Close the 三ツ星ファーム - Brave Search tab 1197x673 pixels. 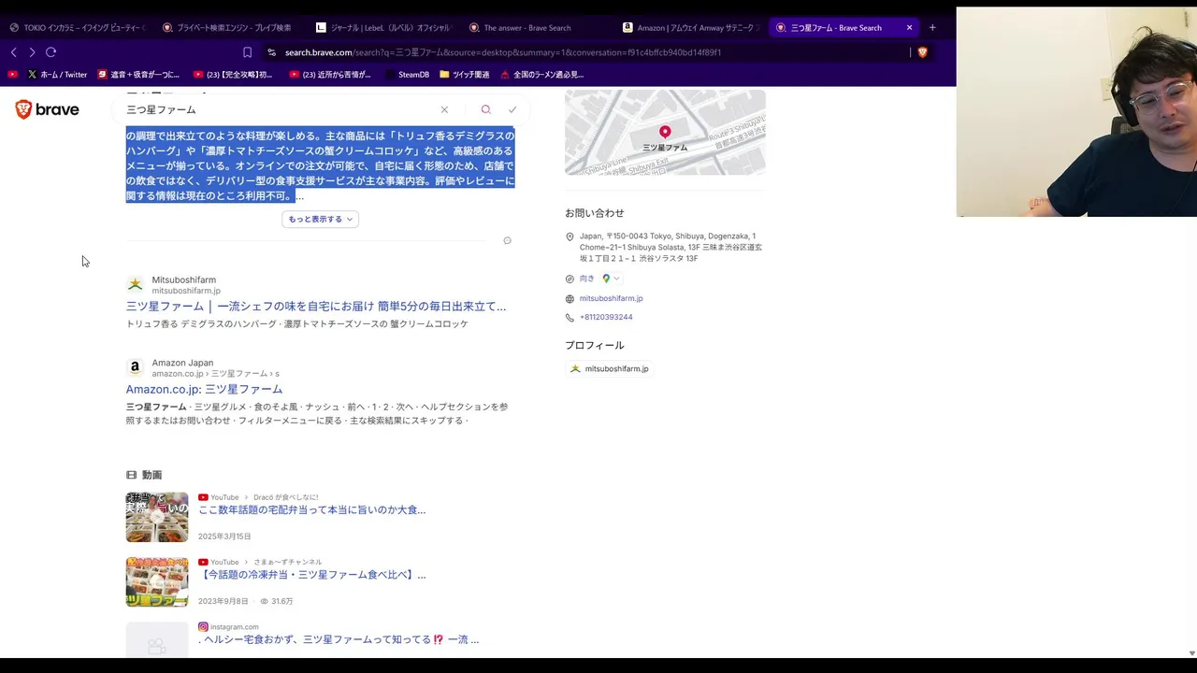pyautogui.click(x=909, y=27)
